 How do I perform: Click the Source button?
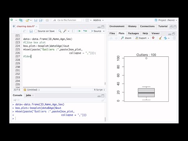pyautogui.click(x=96, y=31)
